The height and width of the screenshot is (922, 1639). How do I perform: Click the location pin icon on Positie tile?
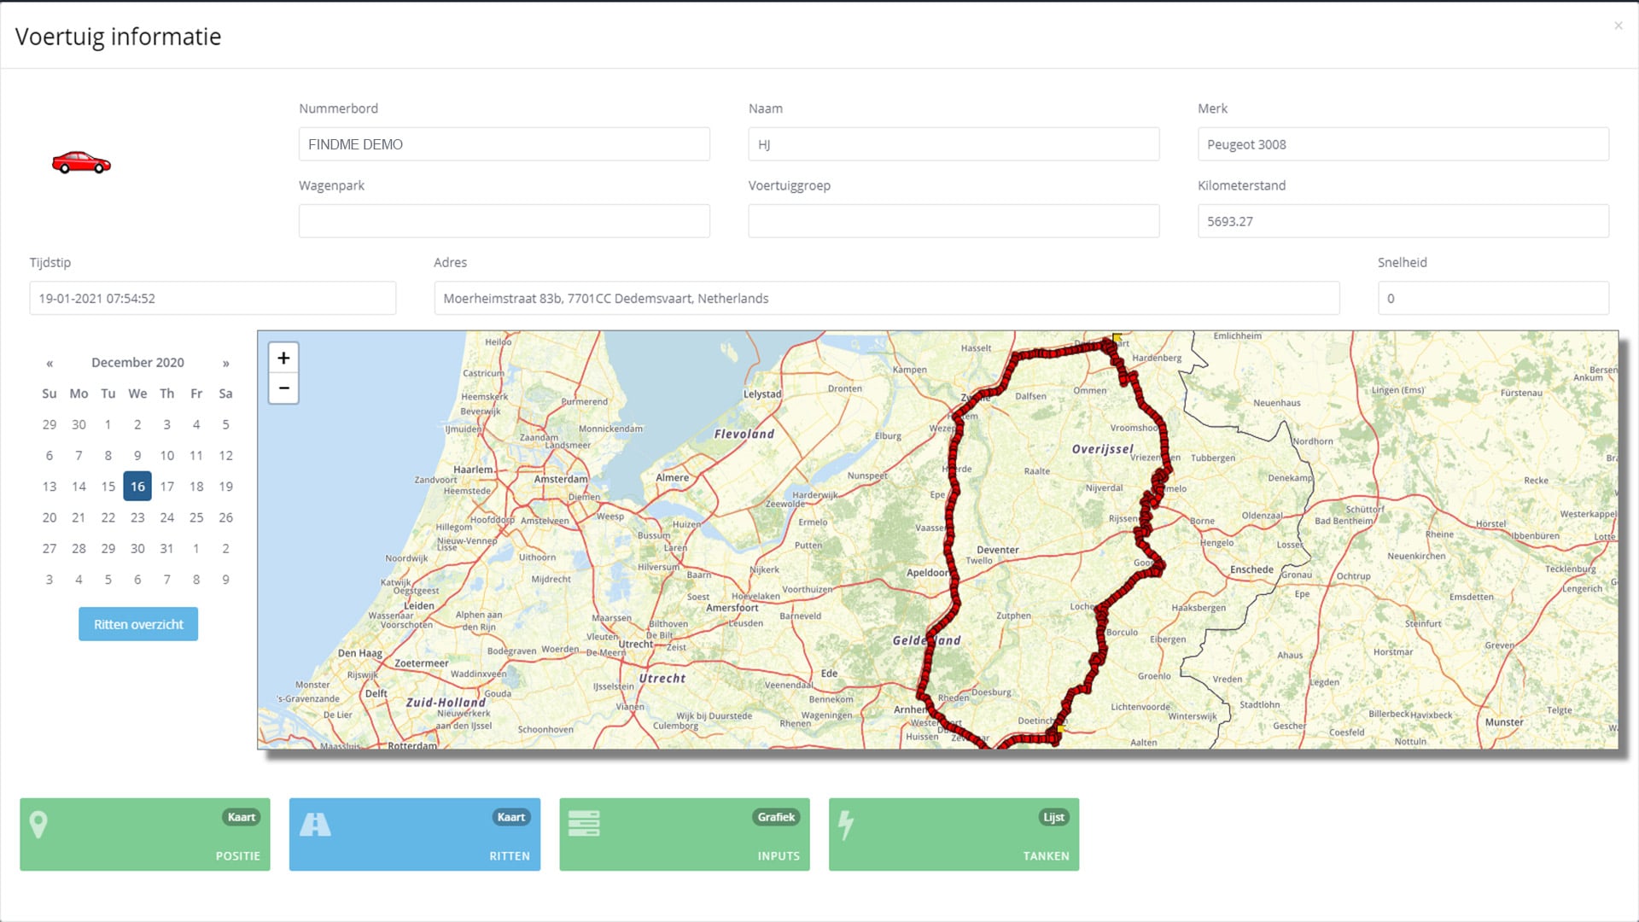click(38, 825)
